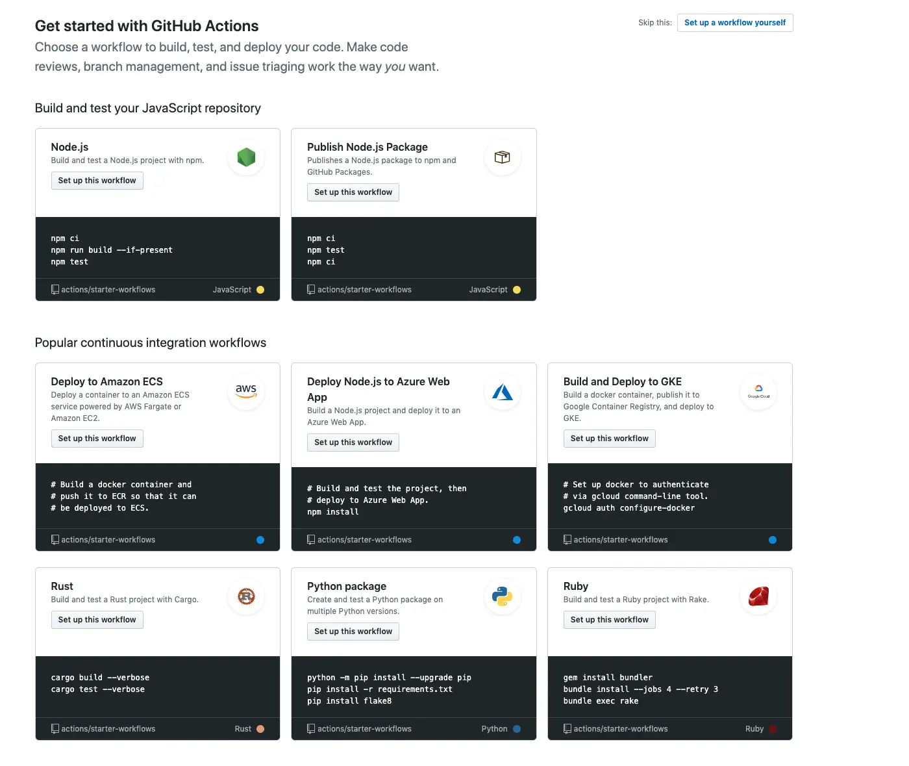
Task: Click 'bundle exec rake' code line
Action: click(601, 701)
